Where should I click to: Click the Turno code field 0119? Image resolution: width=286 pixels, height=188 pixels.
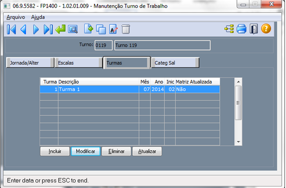click(x=104, y=45)
